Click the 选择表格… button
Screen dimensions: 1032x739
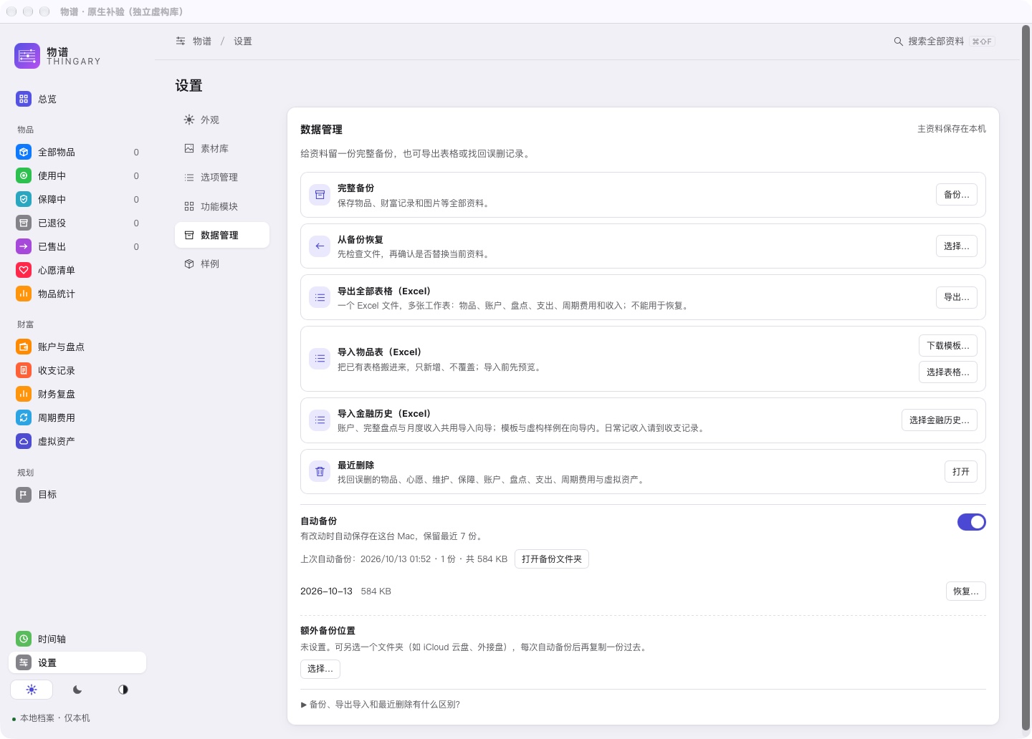(948, 372)
